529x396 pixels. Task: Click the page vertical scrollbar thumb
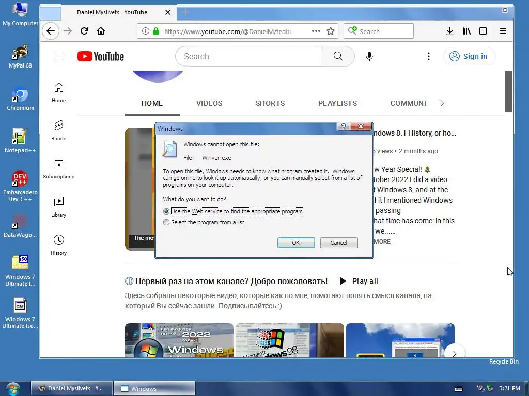tap(508, 92)
